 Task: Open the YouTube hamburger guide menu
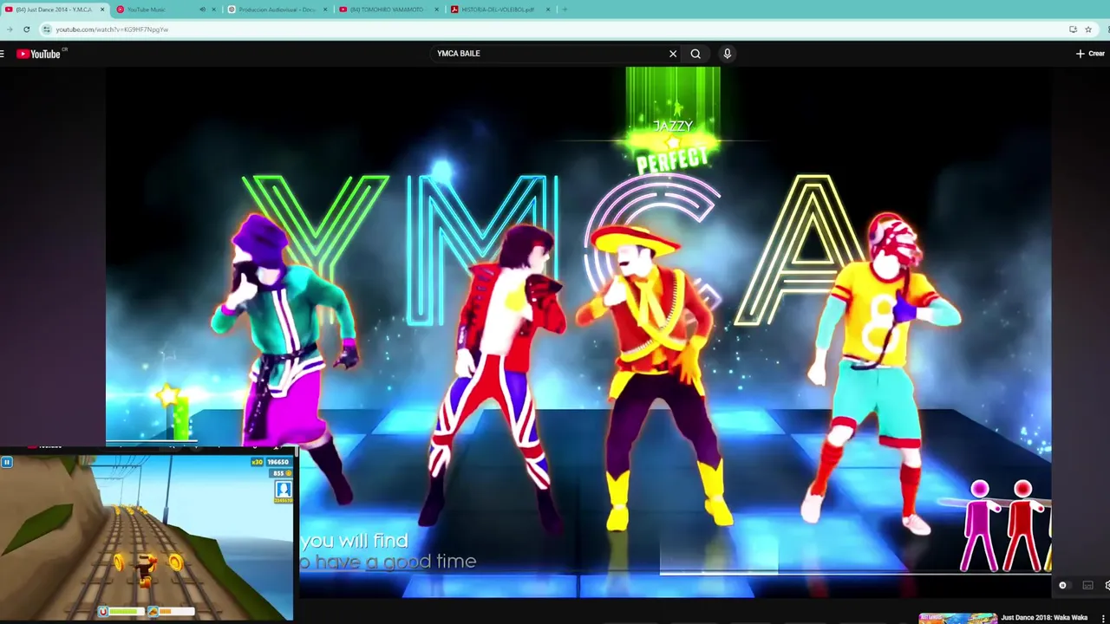[x=3, y=54]
